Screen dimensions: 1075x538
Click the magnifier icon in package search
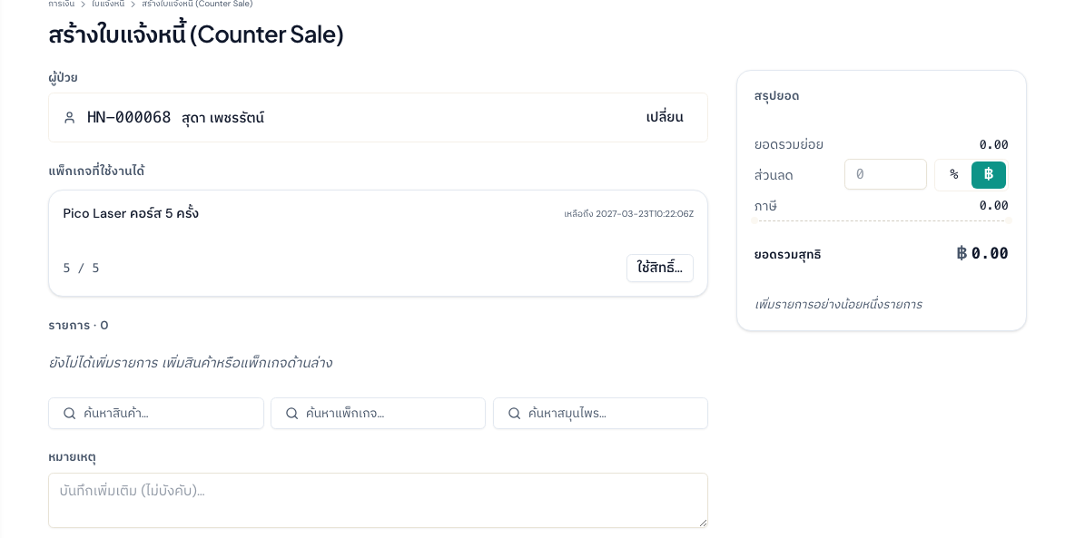[292, 414]
